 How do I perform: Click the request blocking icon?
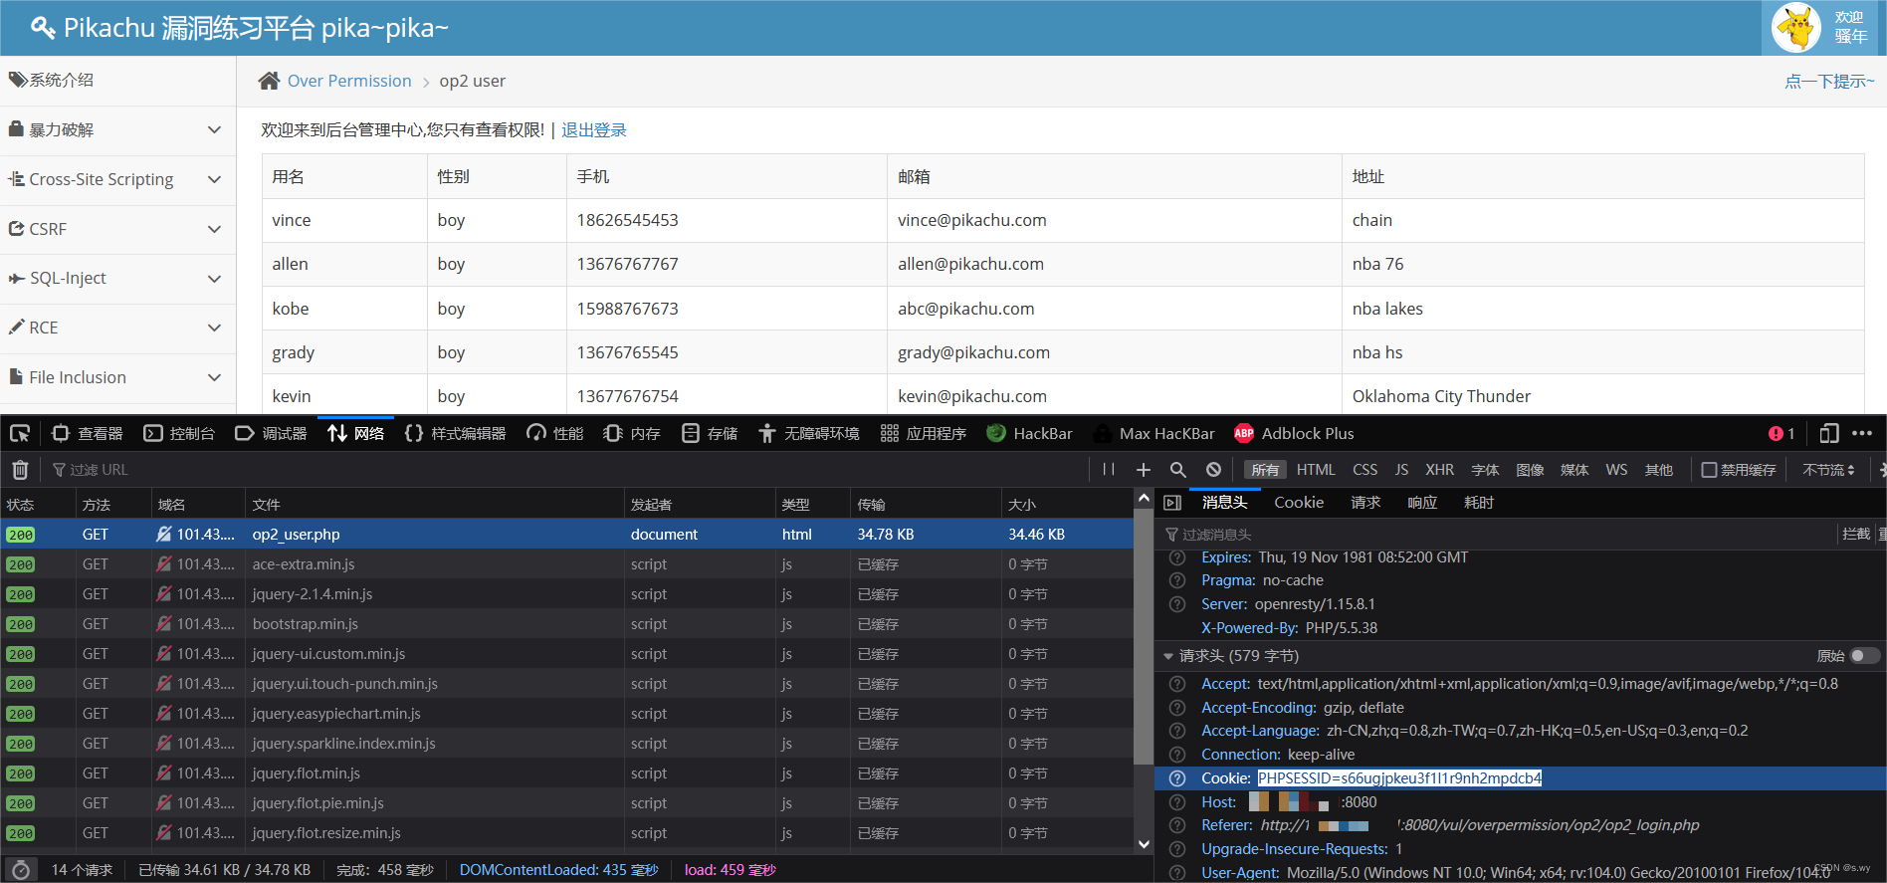pos(1213,470)
